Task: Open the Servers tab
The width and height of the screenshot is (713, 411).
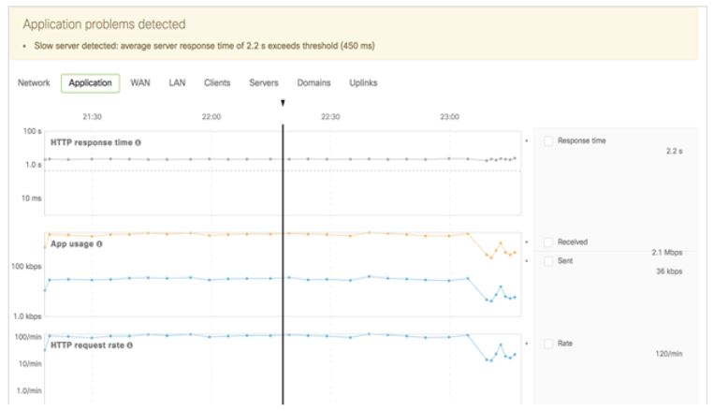Action: (264, 83)
